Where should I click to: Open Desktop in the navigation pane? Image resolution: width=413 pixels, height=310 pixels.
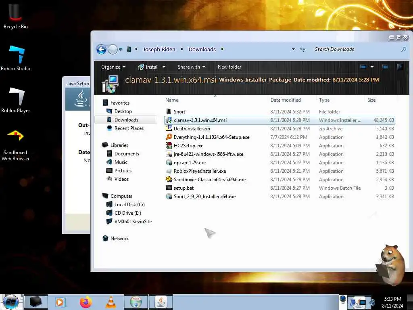(x=123, y=111)
